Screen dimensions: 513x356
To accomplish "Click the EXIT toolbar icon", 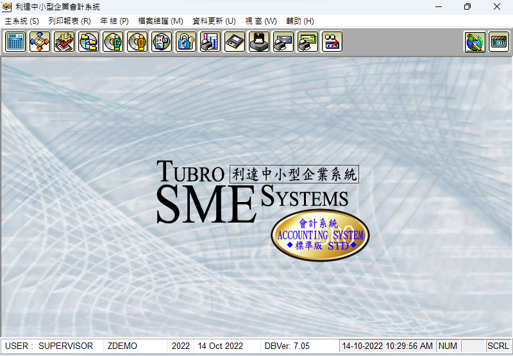I will tap(499, 42).
